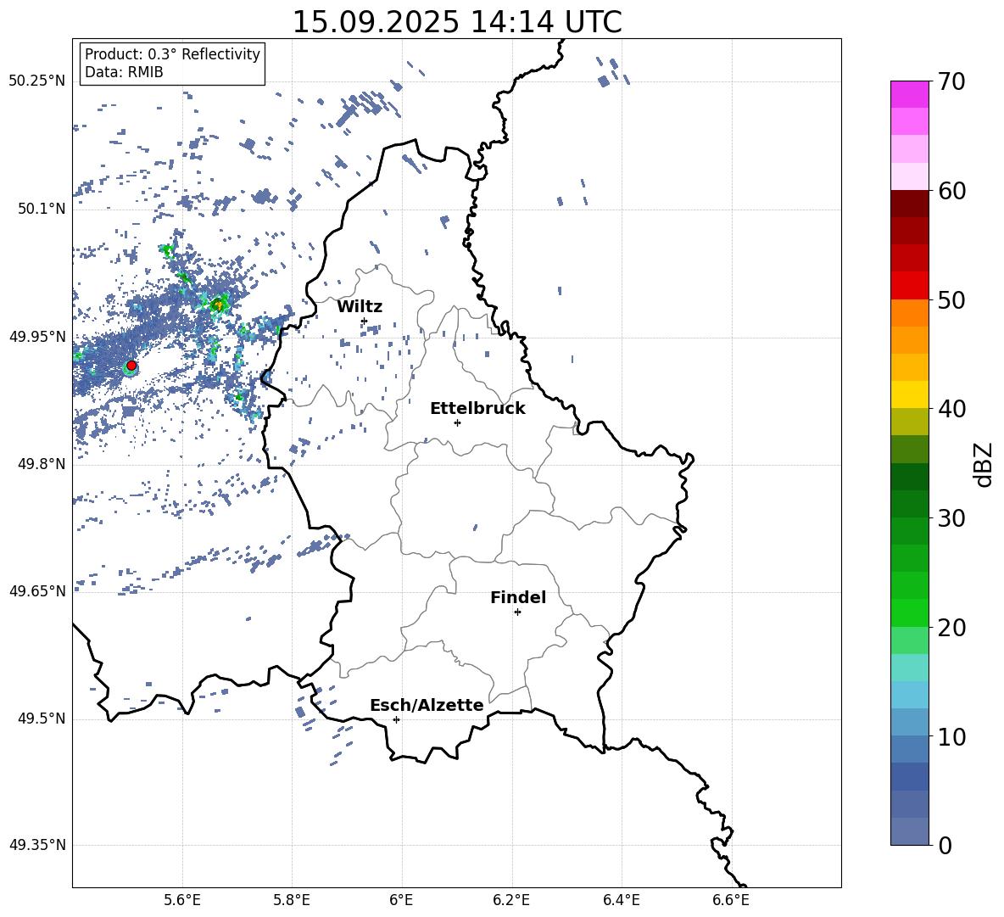Viewport: 1004px width, 917px height.
Task: Click the 5.8°E longitude label
Action: [292, 900]
